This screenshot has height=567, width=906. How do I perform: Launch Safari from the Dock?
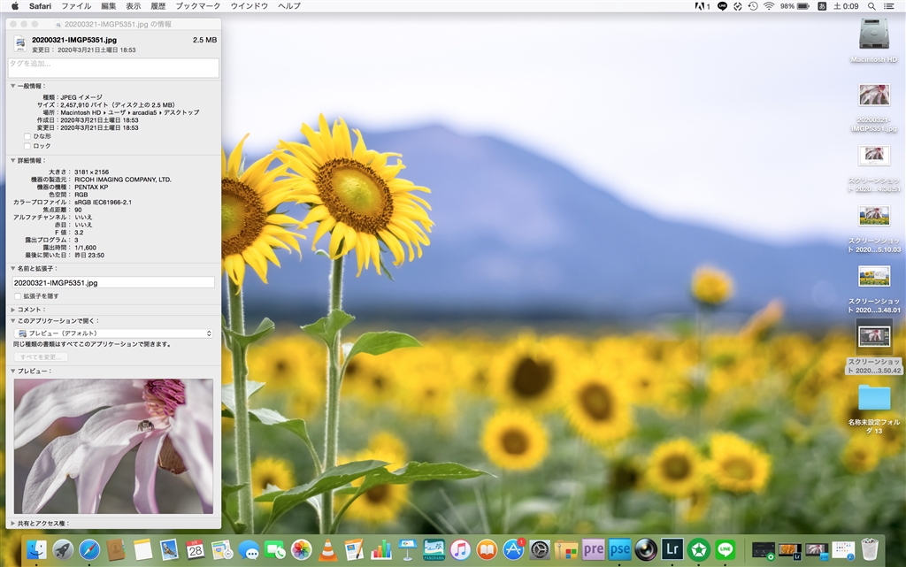89,549
